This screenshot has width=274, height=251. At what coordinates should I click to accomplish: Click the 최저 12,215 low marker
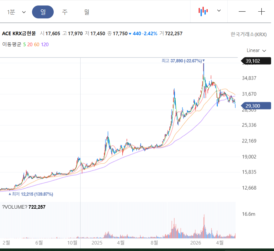tap(31, 194)
